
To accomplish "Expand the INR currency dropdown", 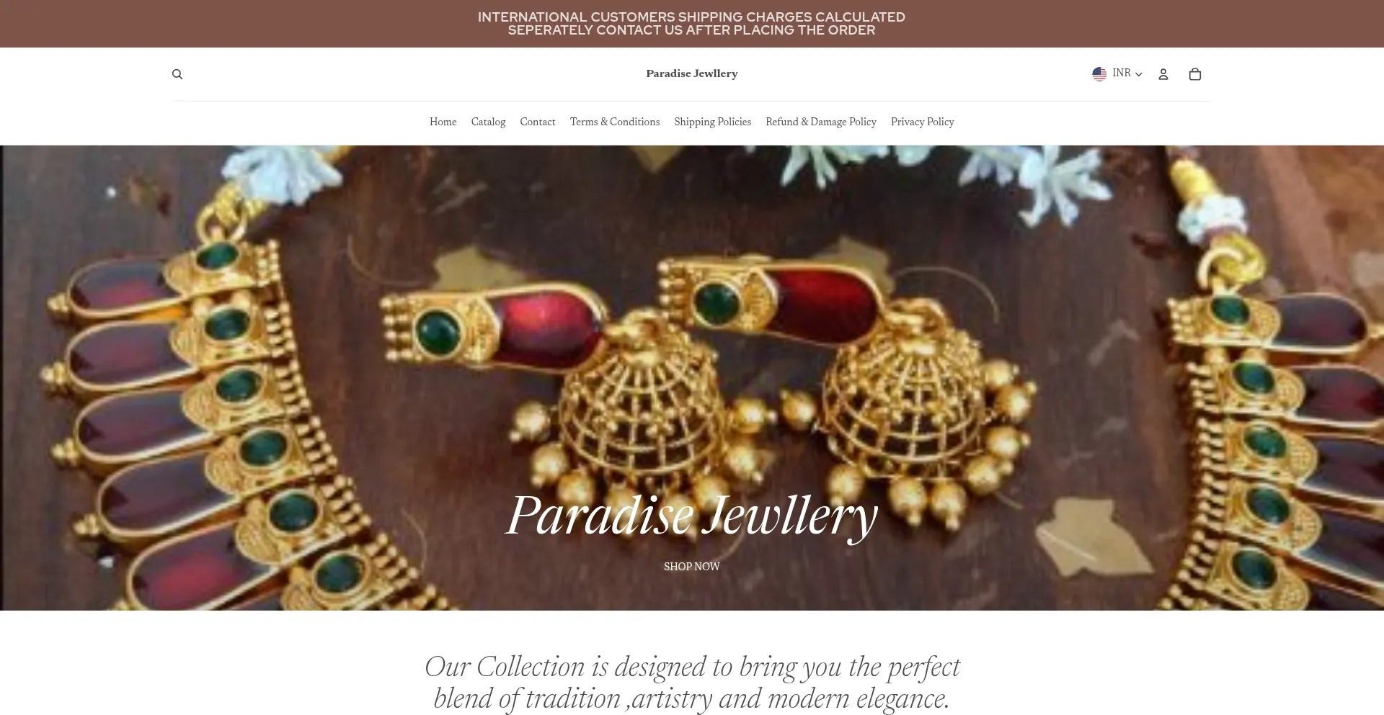I will pyautogui.click(x=1117, y=73).
